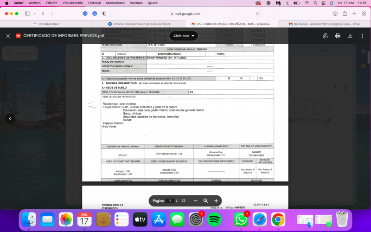The height and width of the screenshot is (232, 371).
Task: Open Google Chrome from the Dock
Action: 278,219
